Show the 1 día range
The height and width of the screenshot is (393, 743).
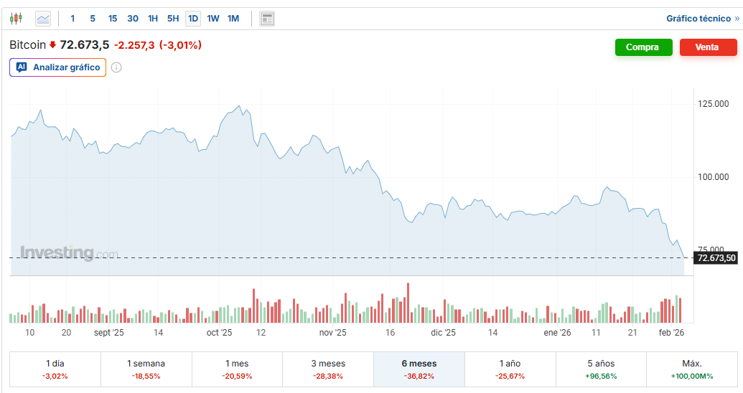pyautogui.click(x=55, y=369)
